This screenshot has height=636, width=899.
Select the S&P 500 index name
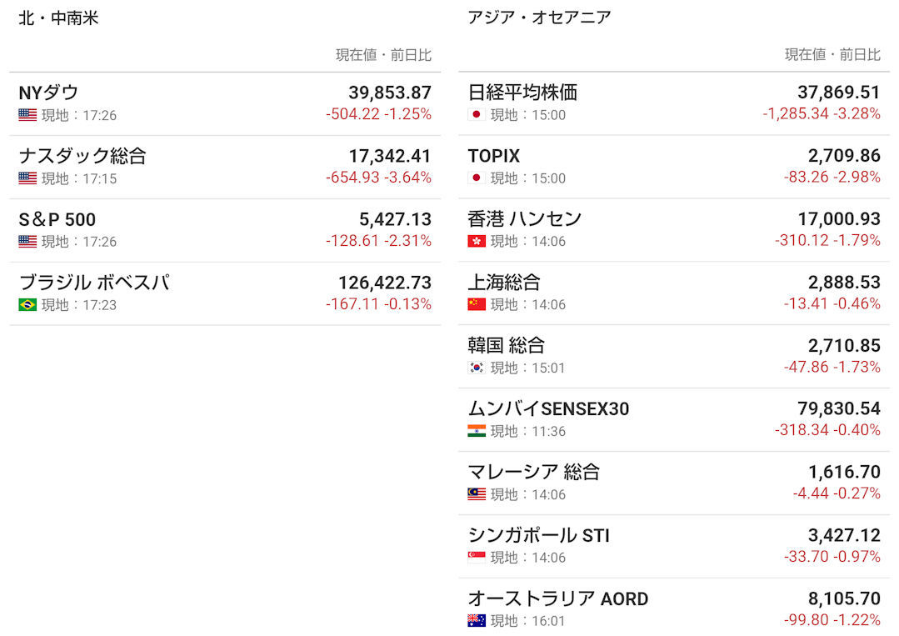coord(57,219)
